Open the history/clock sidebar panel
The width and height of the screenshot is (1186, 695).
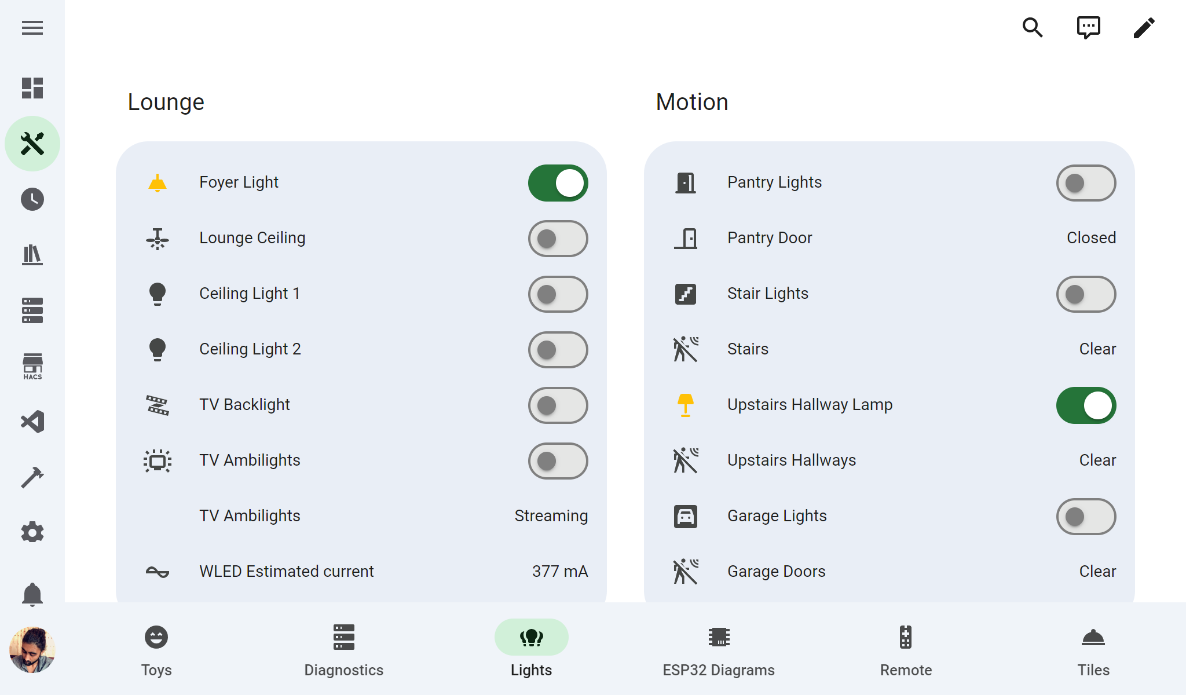pyautogui.click(x=33, y=199)
